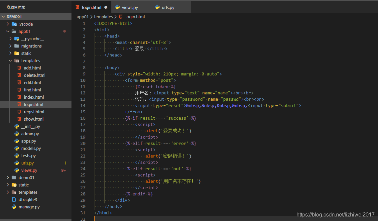Click the __pycache__ folder icon
The width and height of the screenshot is (378, 221).
point(17,39)
